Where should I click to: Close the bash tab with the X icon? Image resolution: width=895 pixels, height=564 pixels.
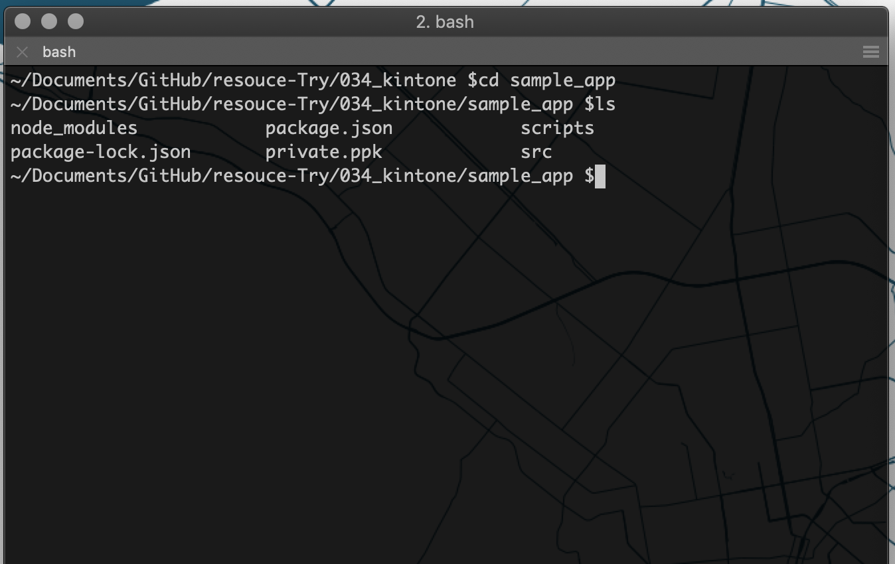[23, 52]
